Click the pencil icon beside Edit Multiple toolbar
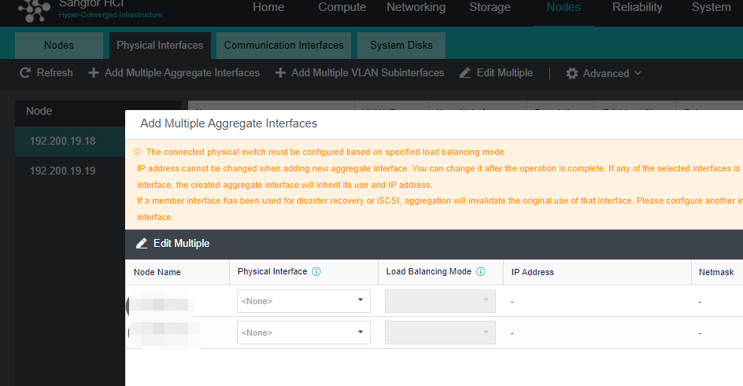Screen dimensions: 743x386 point(465,73)
